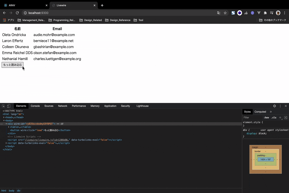
Task: Open the DevTools settings gear
Action: click(274, 106)
